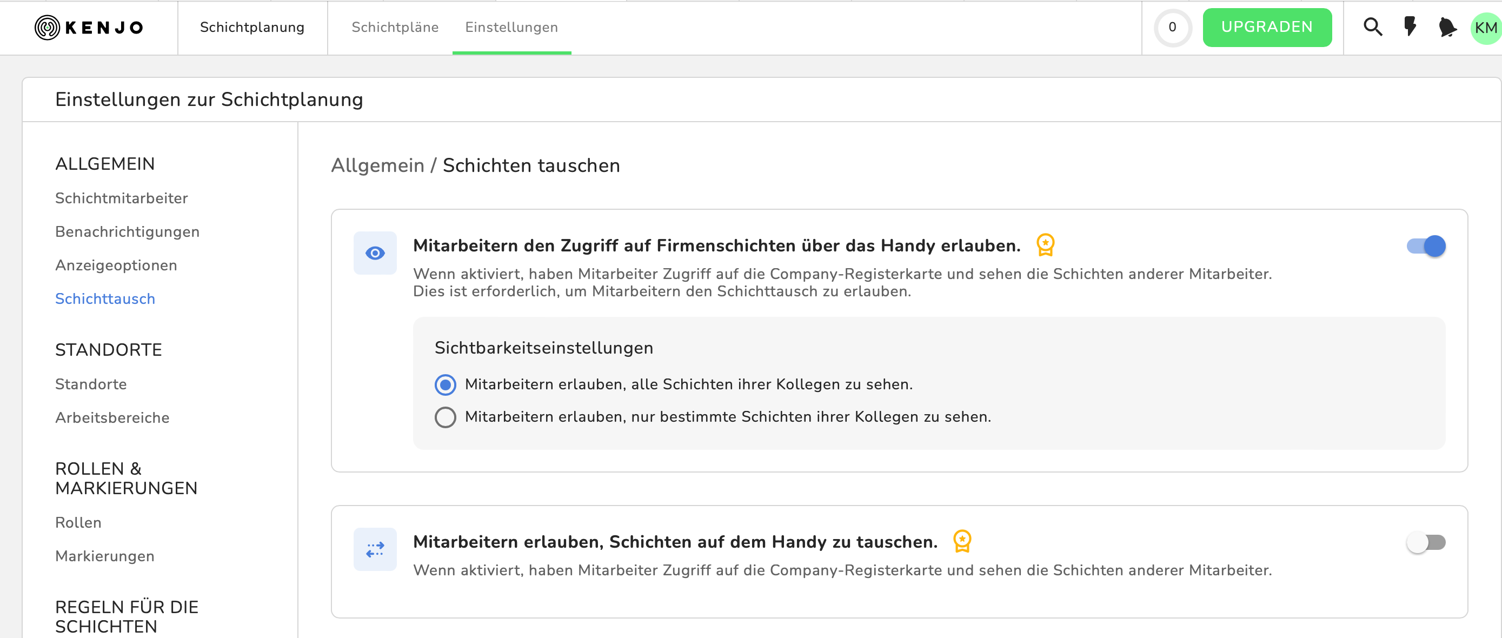Screen dimensions: 1502x638
Task: Click the green UPGRADEN button
Action: point(1267,28)
